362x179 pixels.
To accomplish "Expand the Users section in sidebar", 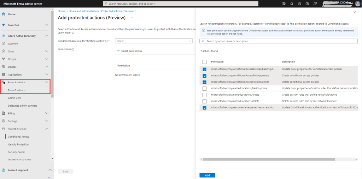I will 47,51.
